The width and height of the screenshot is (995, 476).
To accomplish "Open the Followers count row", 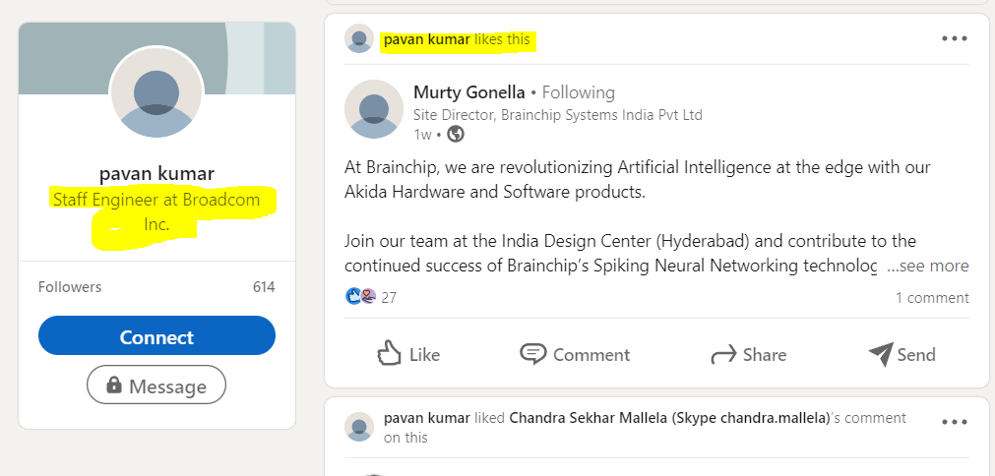I will (x=156, y=287).
